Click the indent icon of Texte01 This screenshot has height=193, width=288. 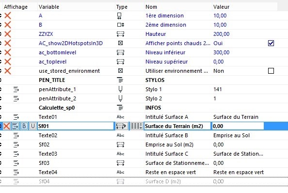tap(16, 117)
